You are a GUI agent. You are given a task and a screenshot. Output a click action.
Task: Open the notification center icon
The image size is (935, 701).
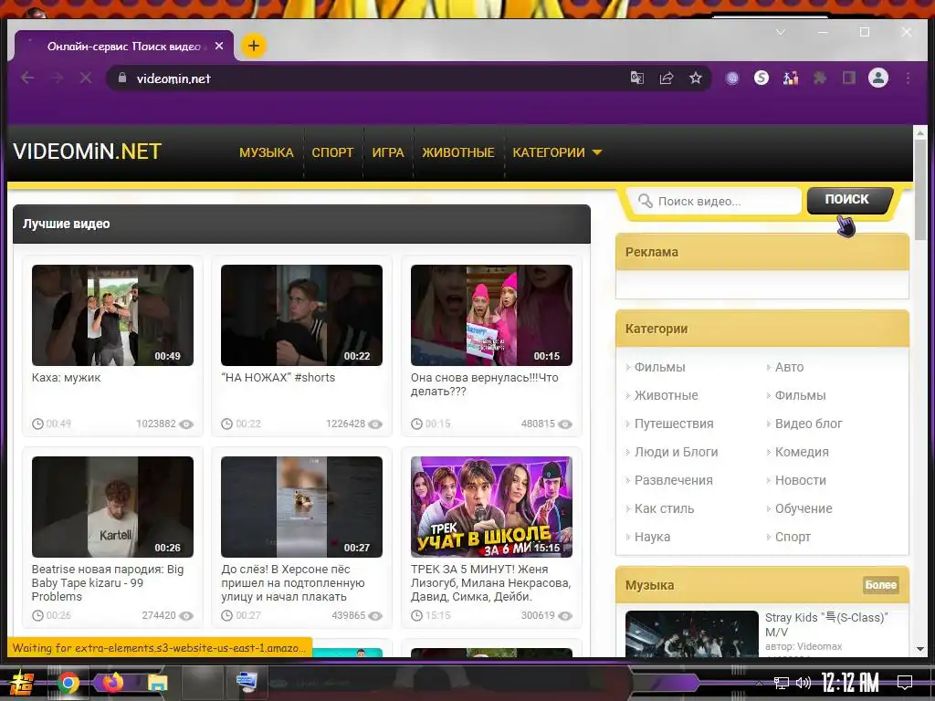tap(905, 683)
